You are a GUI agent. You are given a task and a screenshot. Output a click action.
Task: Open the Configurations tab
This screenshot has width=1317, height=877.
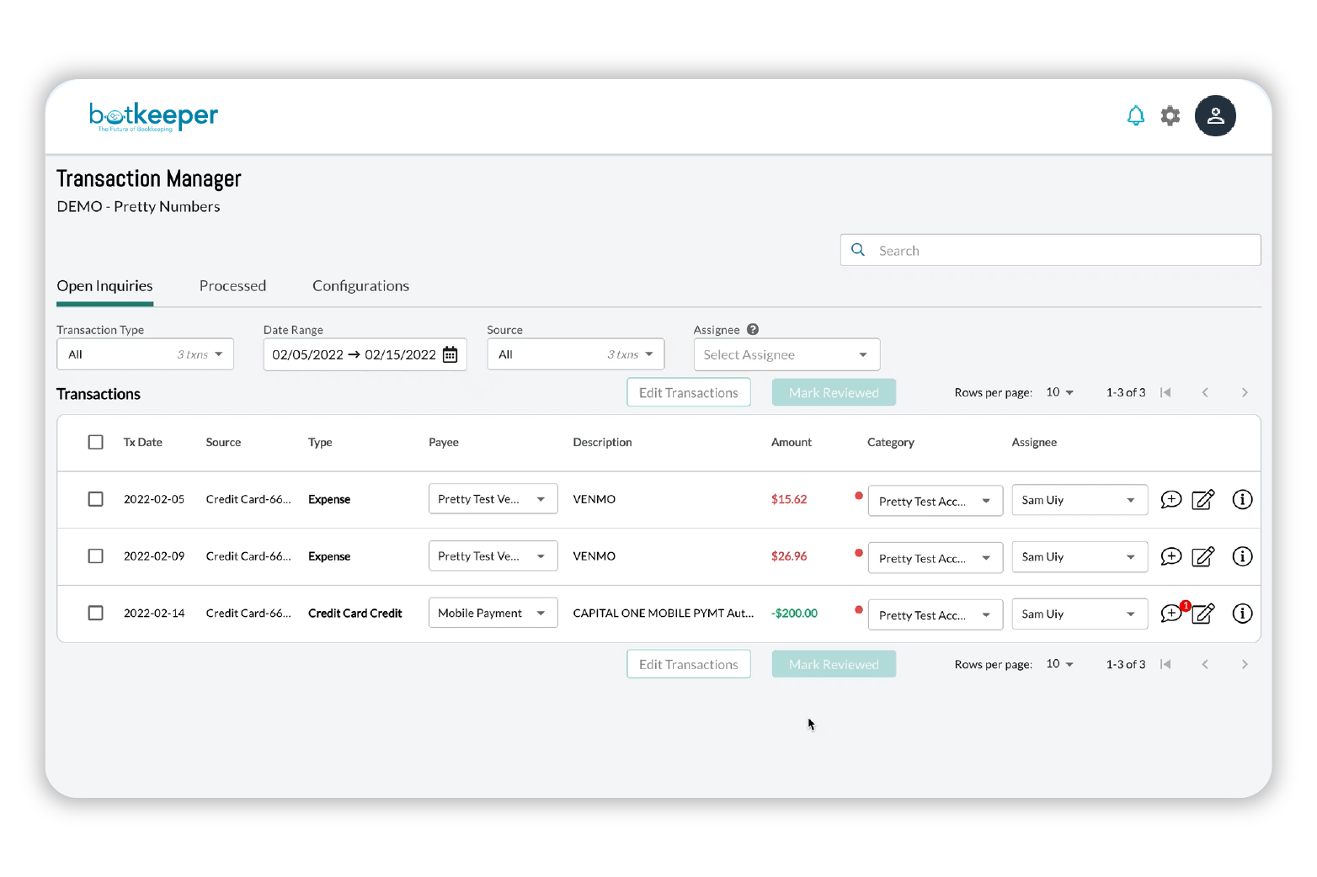point(360,286)
